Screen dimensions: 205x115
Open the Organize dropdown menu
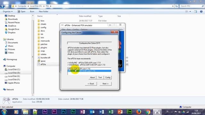point(8,11)
